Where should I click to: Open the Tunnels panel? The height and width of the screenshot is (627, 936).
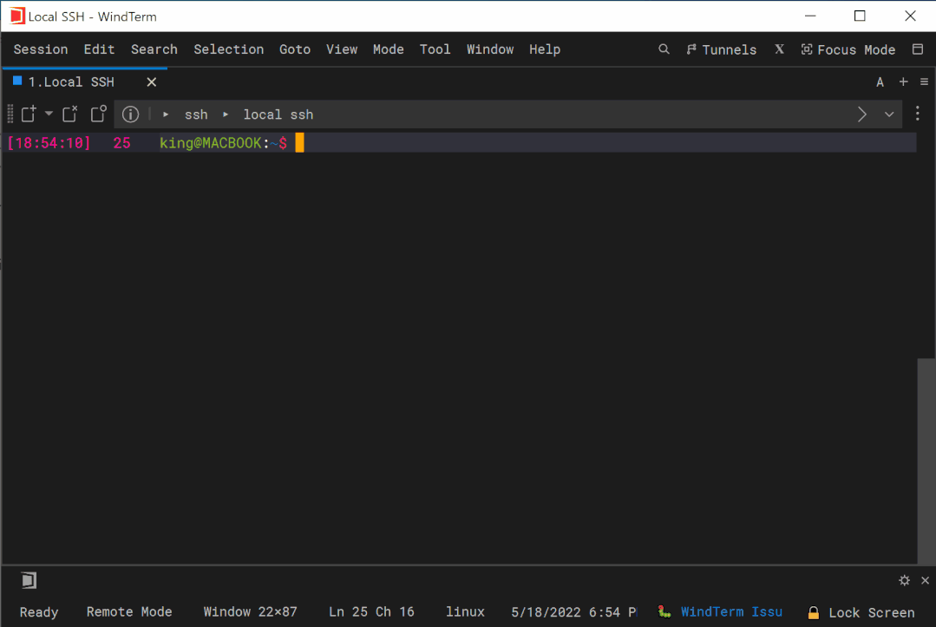coord(721,49)
